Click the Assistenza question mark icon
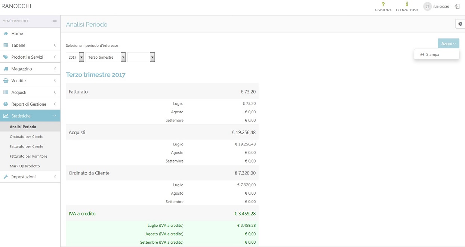The height and width of the screenshot is (247, 465). pyautogui.click(x=383, y=4)
